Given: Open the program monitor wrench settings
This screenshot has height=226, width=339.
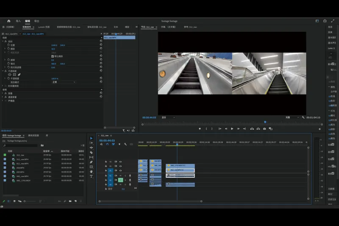Looking at the screenshot, I should (x=303, y=117).
